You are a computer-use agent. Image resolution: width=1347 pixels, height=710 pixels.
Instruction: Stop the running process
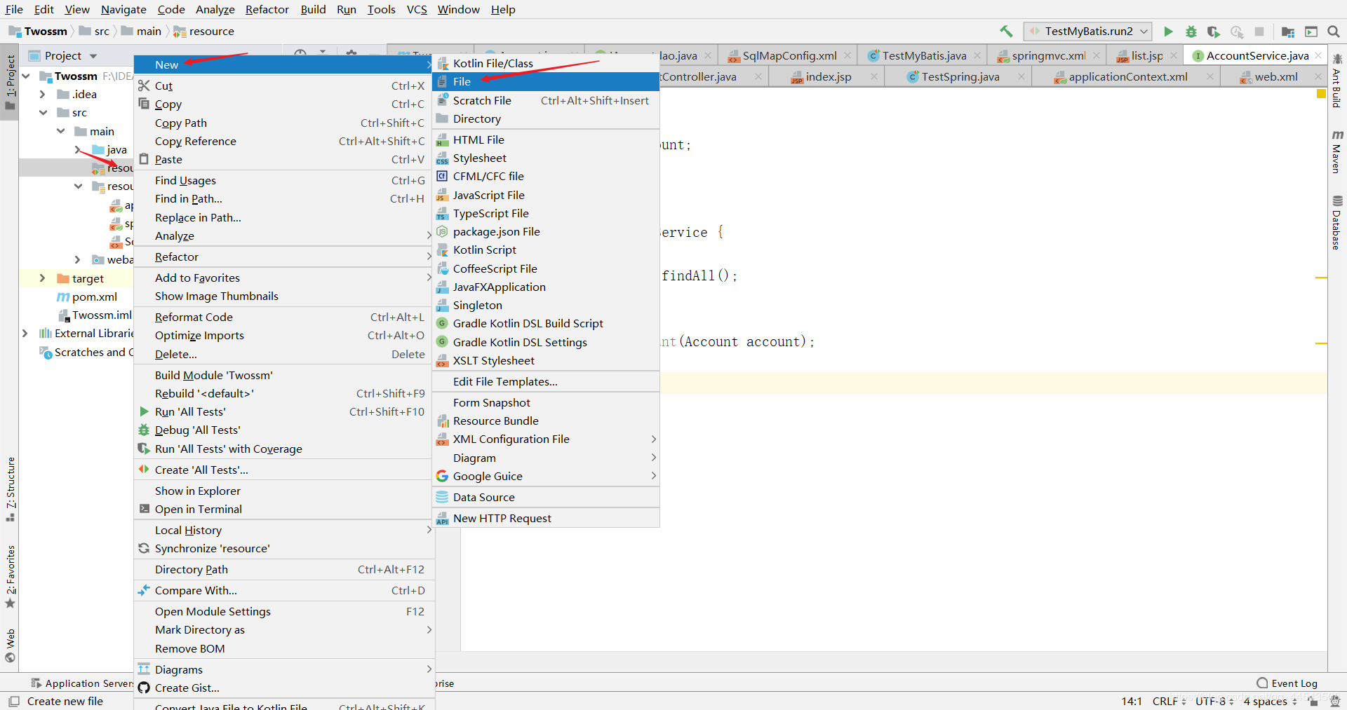tap(1259, 32)
